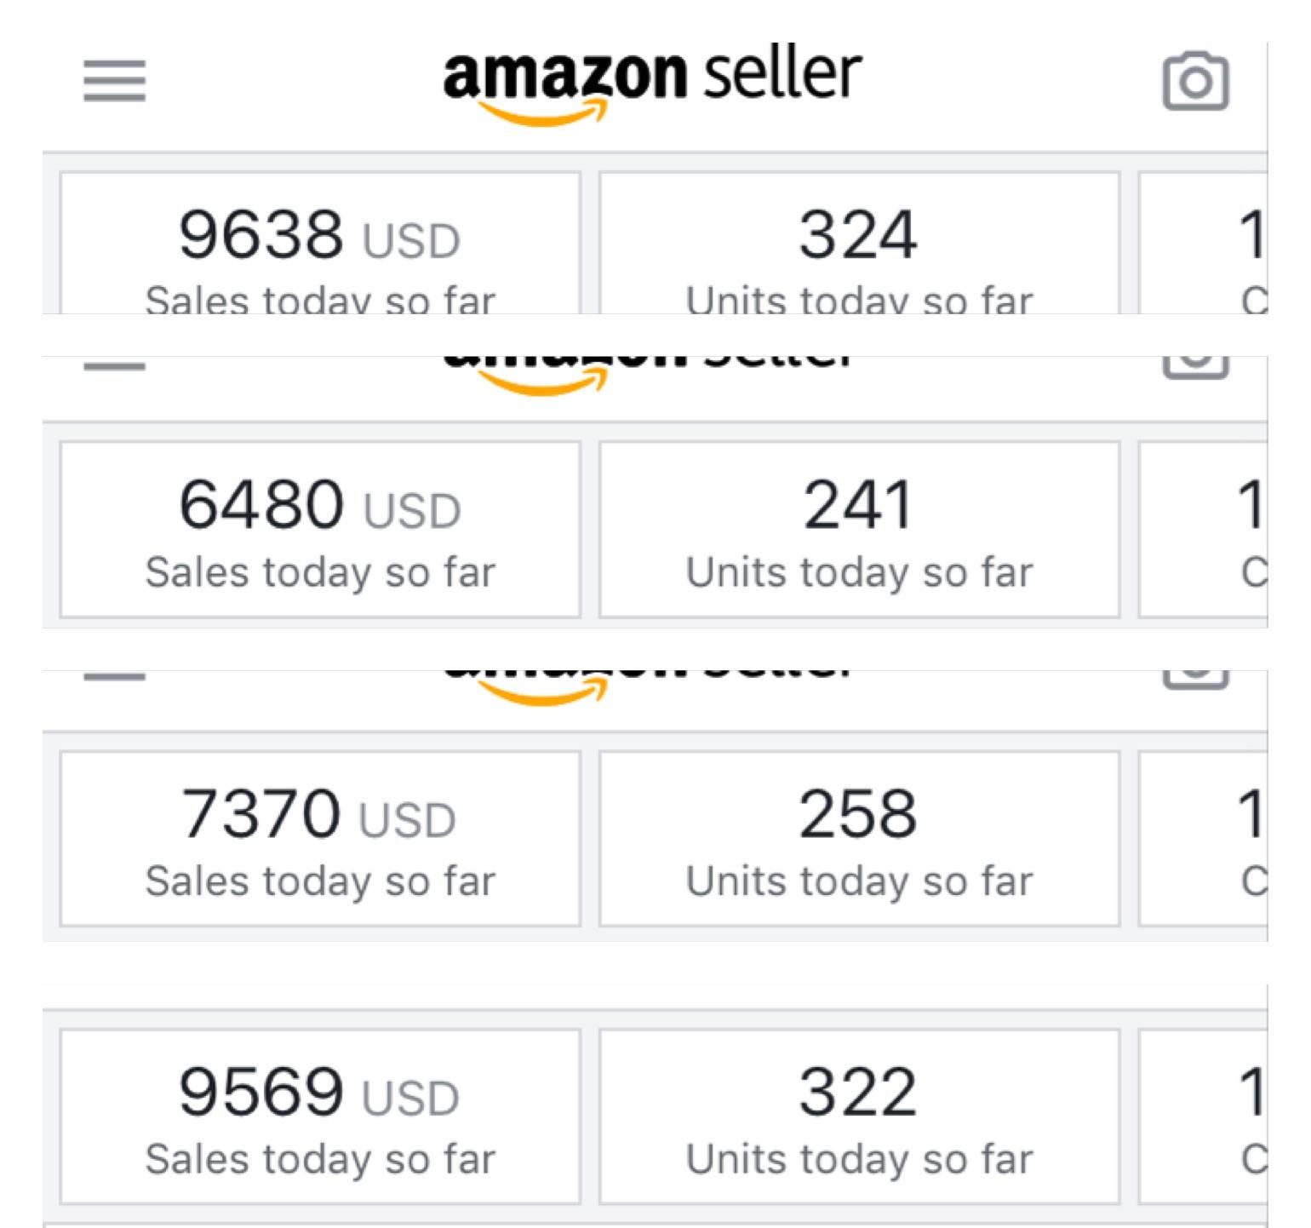1311x1228 pixels.
Task: Tap the partly hidden card beside 258 units
Action: tap(1204, 838)
